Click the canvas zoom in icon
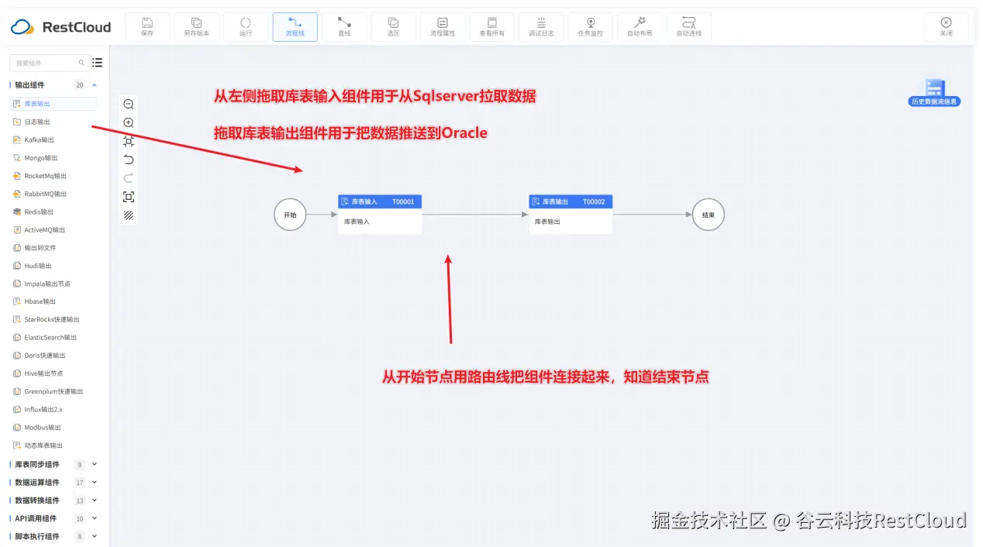The width and height of the screenshot is (983, 547). click(129, 122)
